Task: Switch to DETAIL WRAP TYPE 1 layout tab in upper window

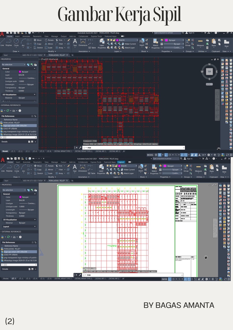Action: click(63, 151)
